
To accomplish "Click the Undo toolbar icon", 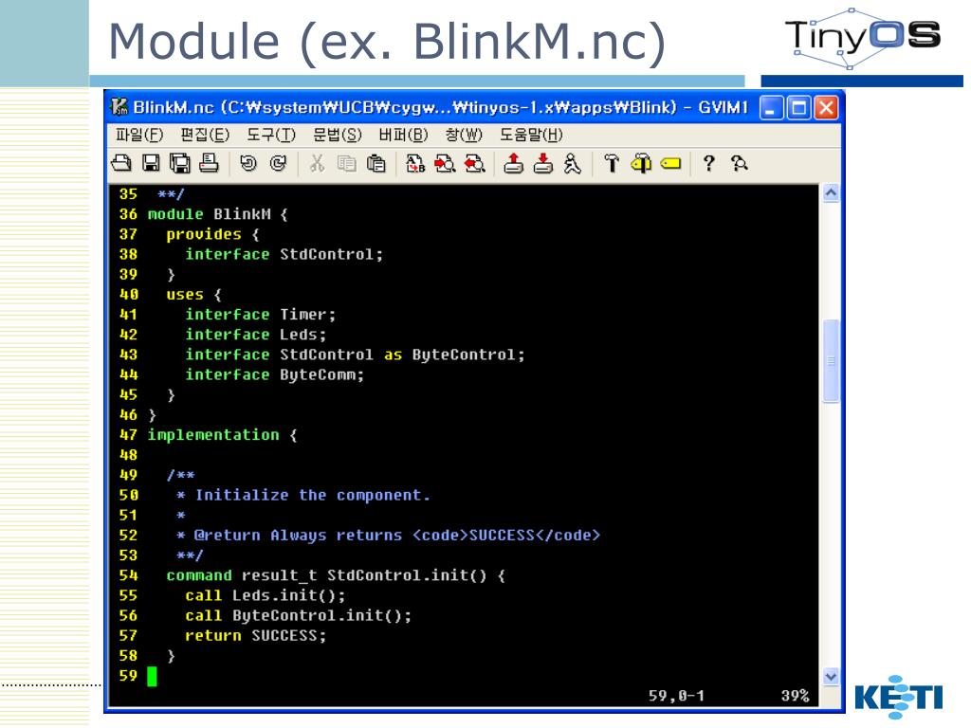I will coord(248,163).
